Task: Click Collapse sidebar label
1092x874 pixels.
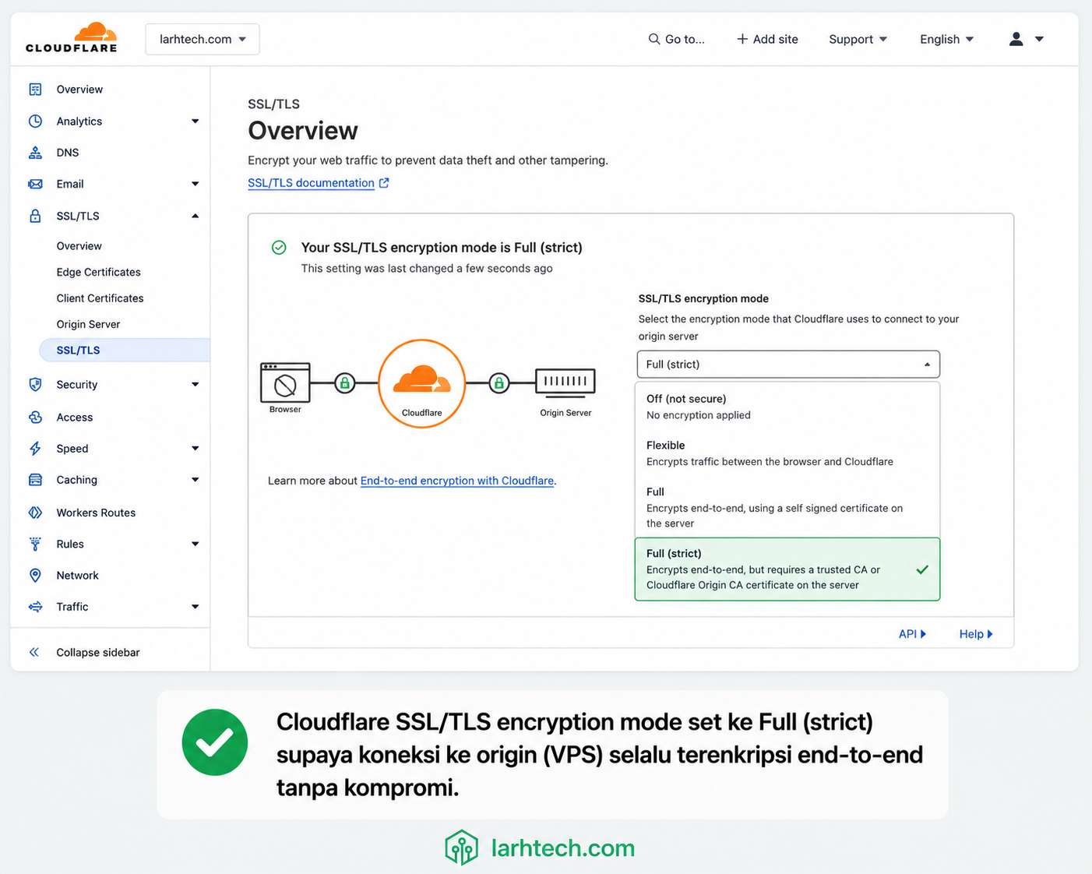Action: click(98, 653)
